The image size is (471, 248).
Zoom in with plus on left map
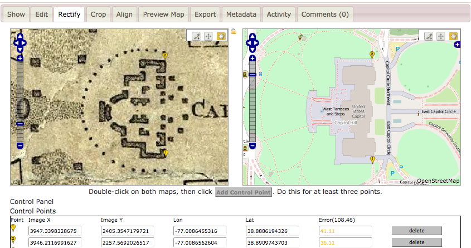tap(20, 58)
